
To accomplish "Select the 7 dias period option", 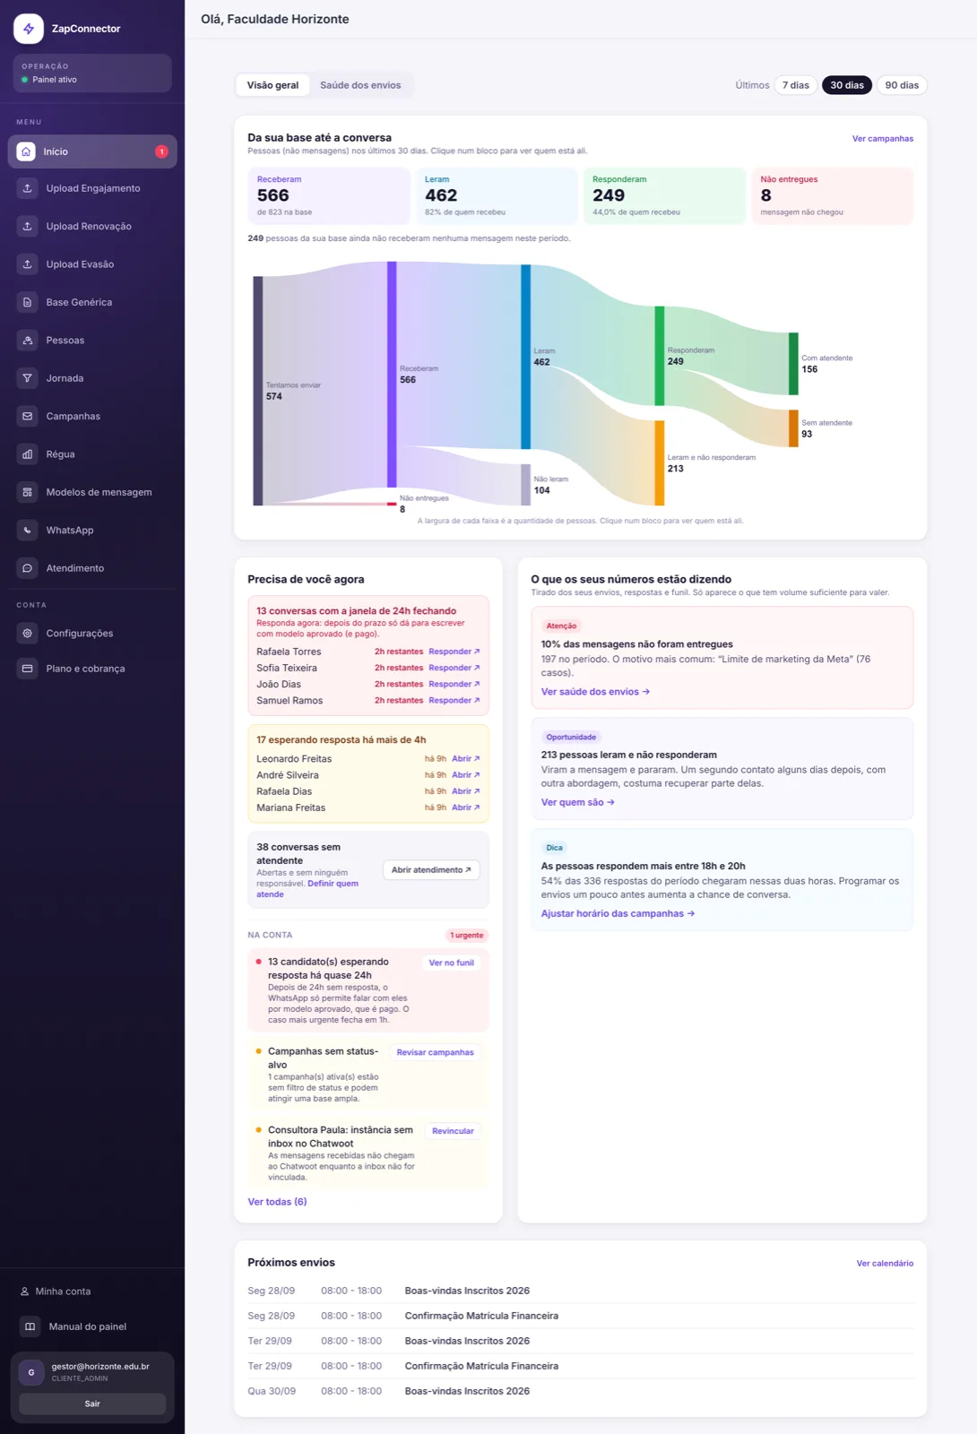I will (x=795, y=85).
